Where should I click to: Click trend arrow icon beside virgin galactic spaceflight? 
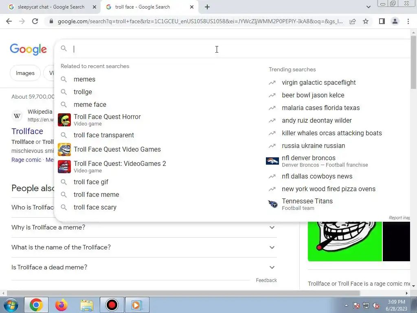[272, 83]
